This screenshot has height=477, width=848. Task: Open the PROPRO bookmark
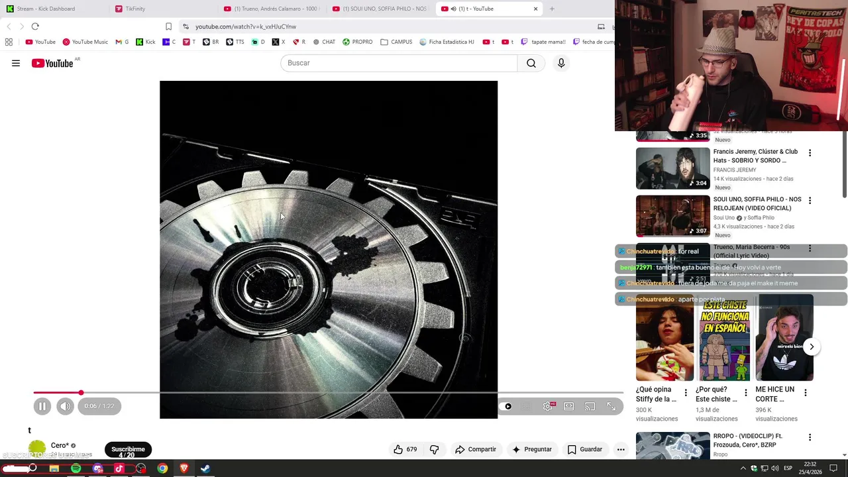pyautogui.click(x=358, y=42)
